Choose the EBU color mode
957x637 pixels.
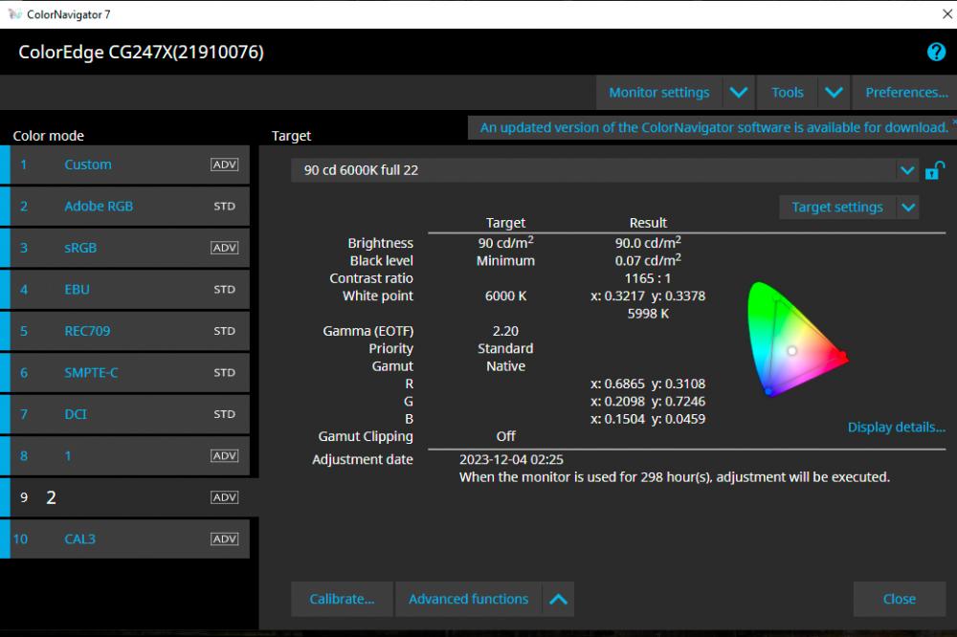[125, 289]
